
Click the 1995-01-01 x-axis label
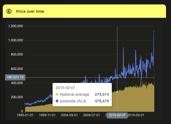click(x=25, y=115)
